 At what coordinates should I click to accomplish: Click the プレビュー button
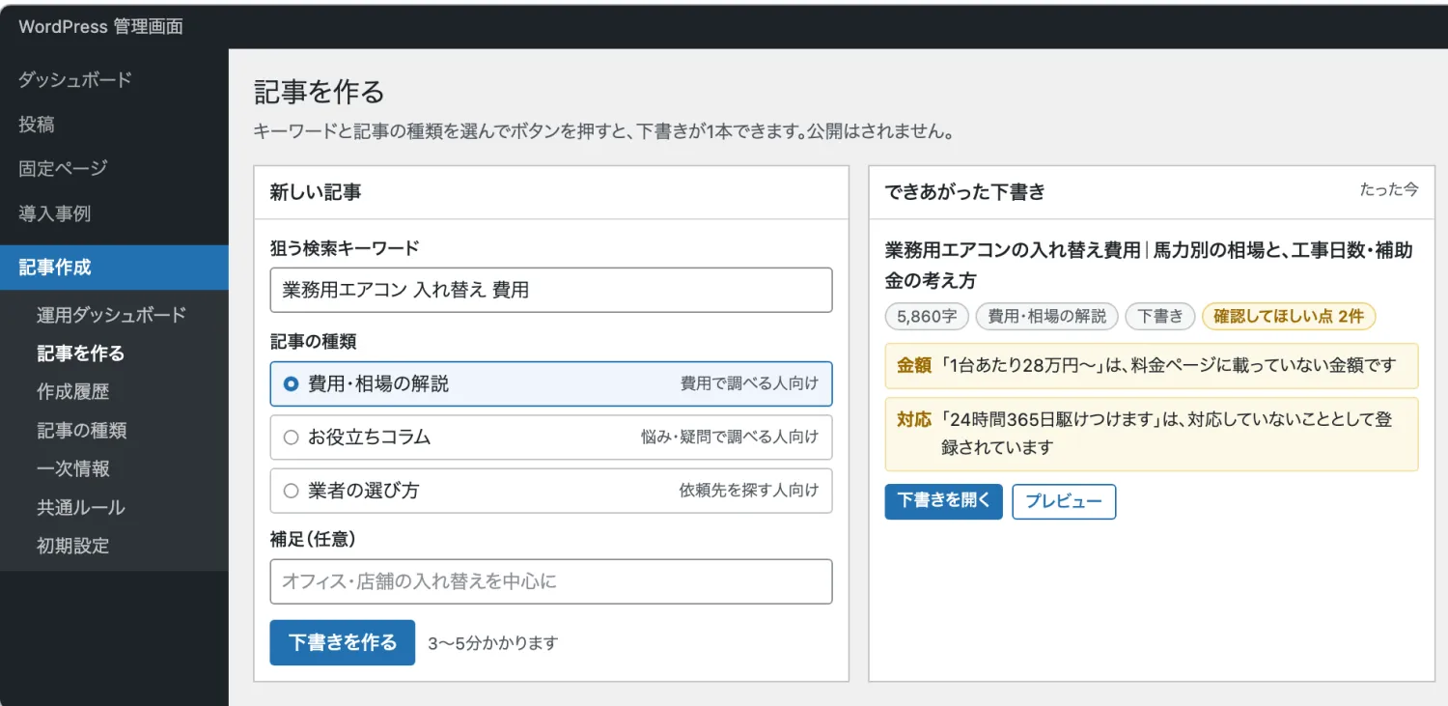click(x=1064, y=501)
